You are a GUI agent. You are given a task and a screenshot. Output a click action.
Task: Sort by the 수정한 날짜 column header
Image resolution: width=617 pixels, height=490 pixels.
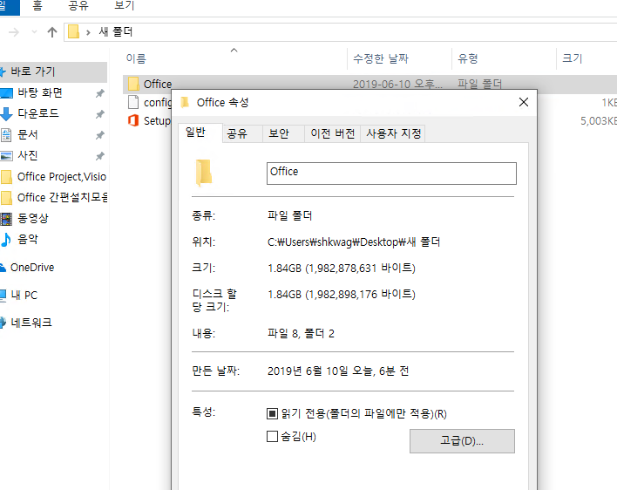[x=381, y=58]
